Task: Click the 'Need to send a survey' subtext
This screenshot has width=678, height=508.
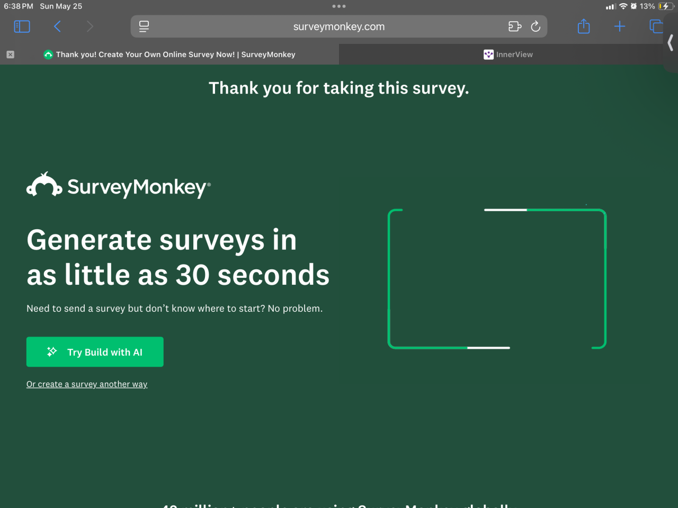Action: tap(175, 309)
